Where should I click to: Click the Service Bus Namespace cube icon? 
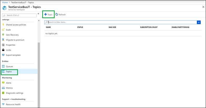tap(4, 8)
